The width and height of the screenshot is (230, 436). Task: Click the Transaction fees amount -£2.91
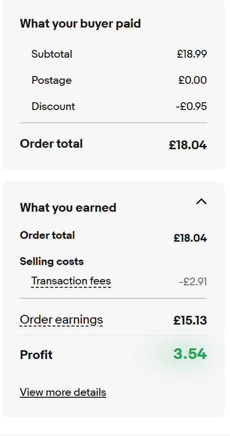[x=193, y=281]
